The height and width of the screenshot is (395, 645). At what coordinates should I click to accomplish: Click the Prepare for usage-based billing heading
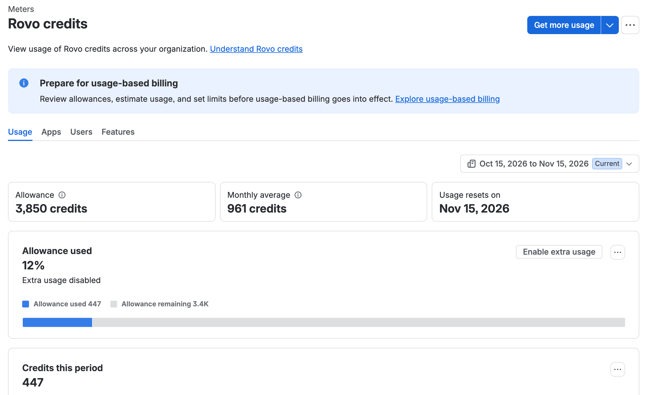click(x=109, y=83)
